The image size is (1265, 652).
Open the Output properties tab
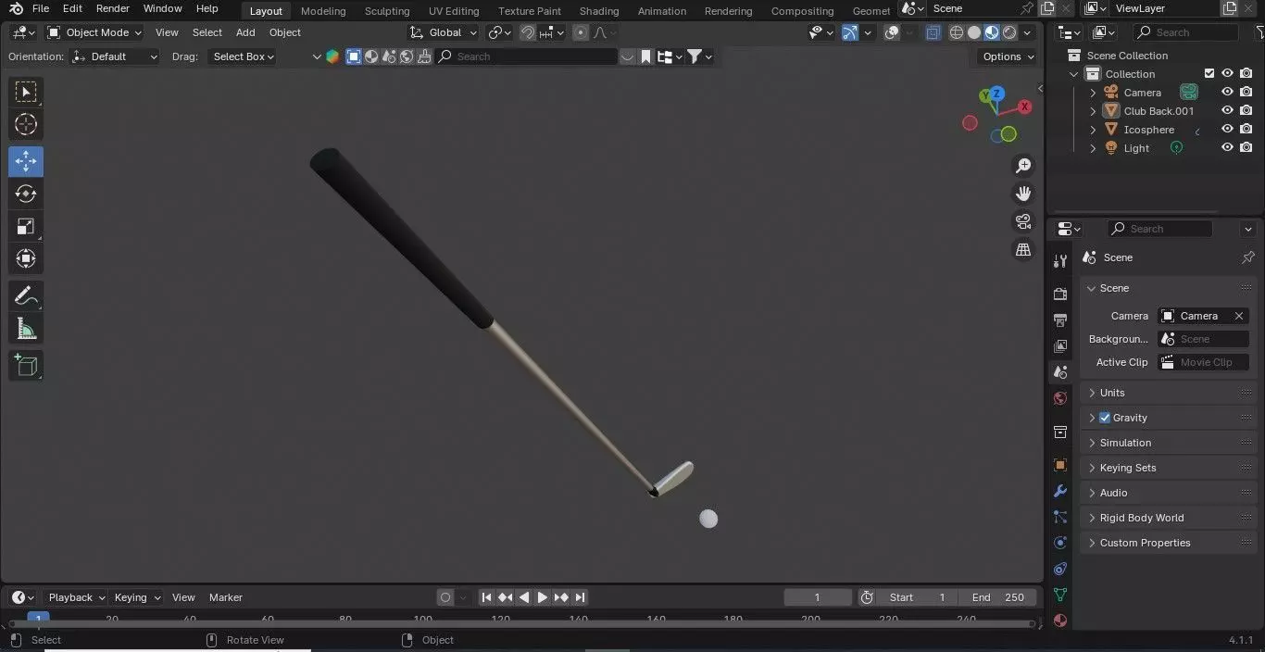[1060, 320]
